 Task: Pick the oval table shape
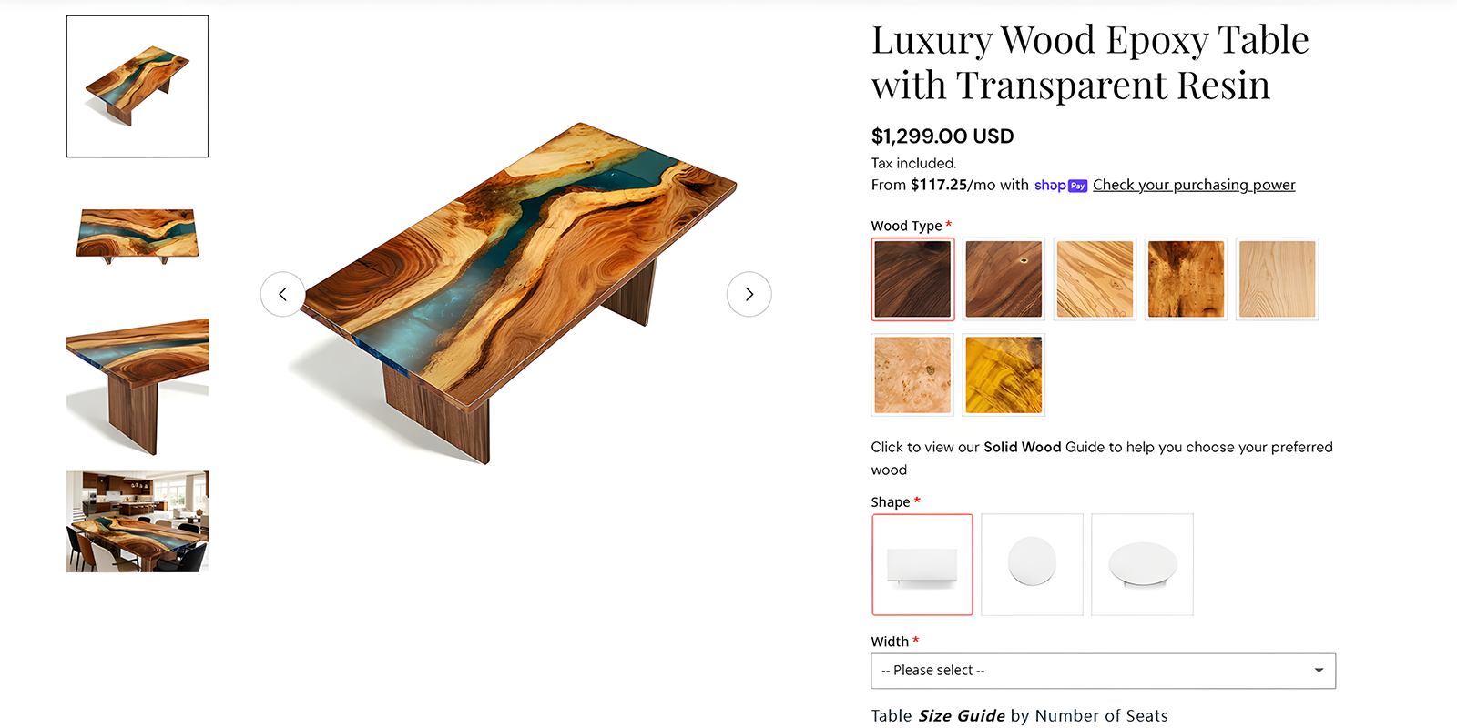click(1142, 564)
